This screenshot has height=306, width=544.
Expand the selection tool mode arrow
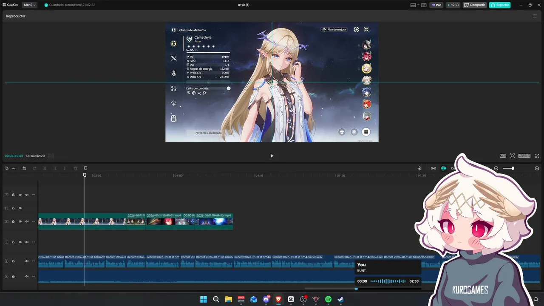13,169
